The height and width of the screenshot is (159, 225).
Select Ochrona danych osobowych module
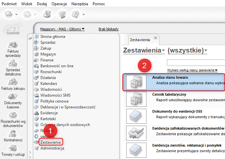[65, 125]
